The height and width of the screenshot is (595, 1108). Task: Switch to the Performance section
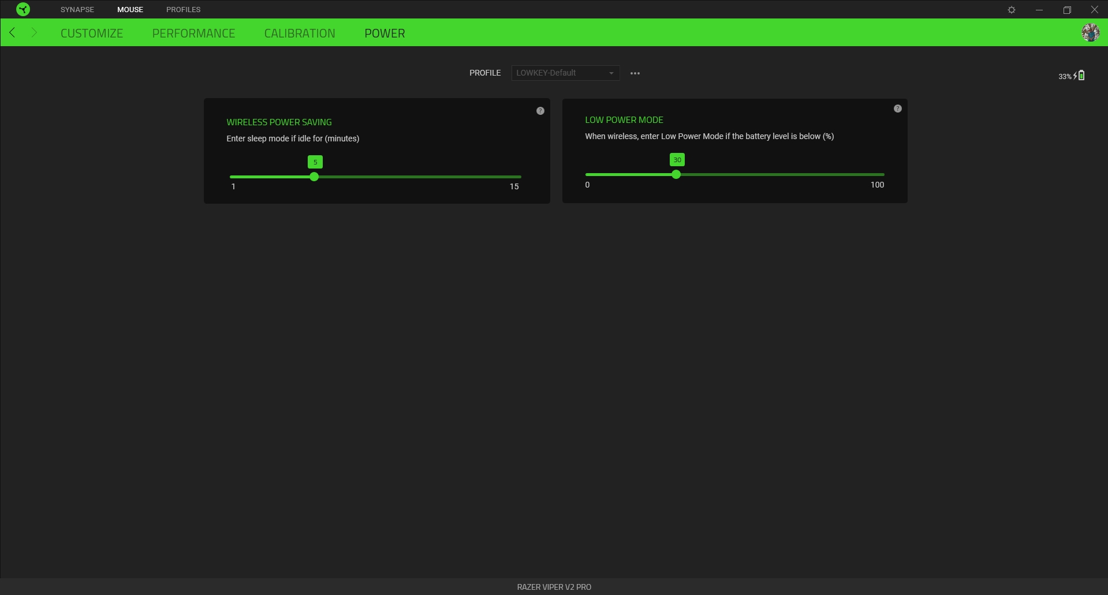click(x=193, y=33)
